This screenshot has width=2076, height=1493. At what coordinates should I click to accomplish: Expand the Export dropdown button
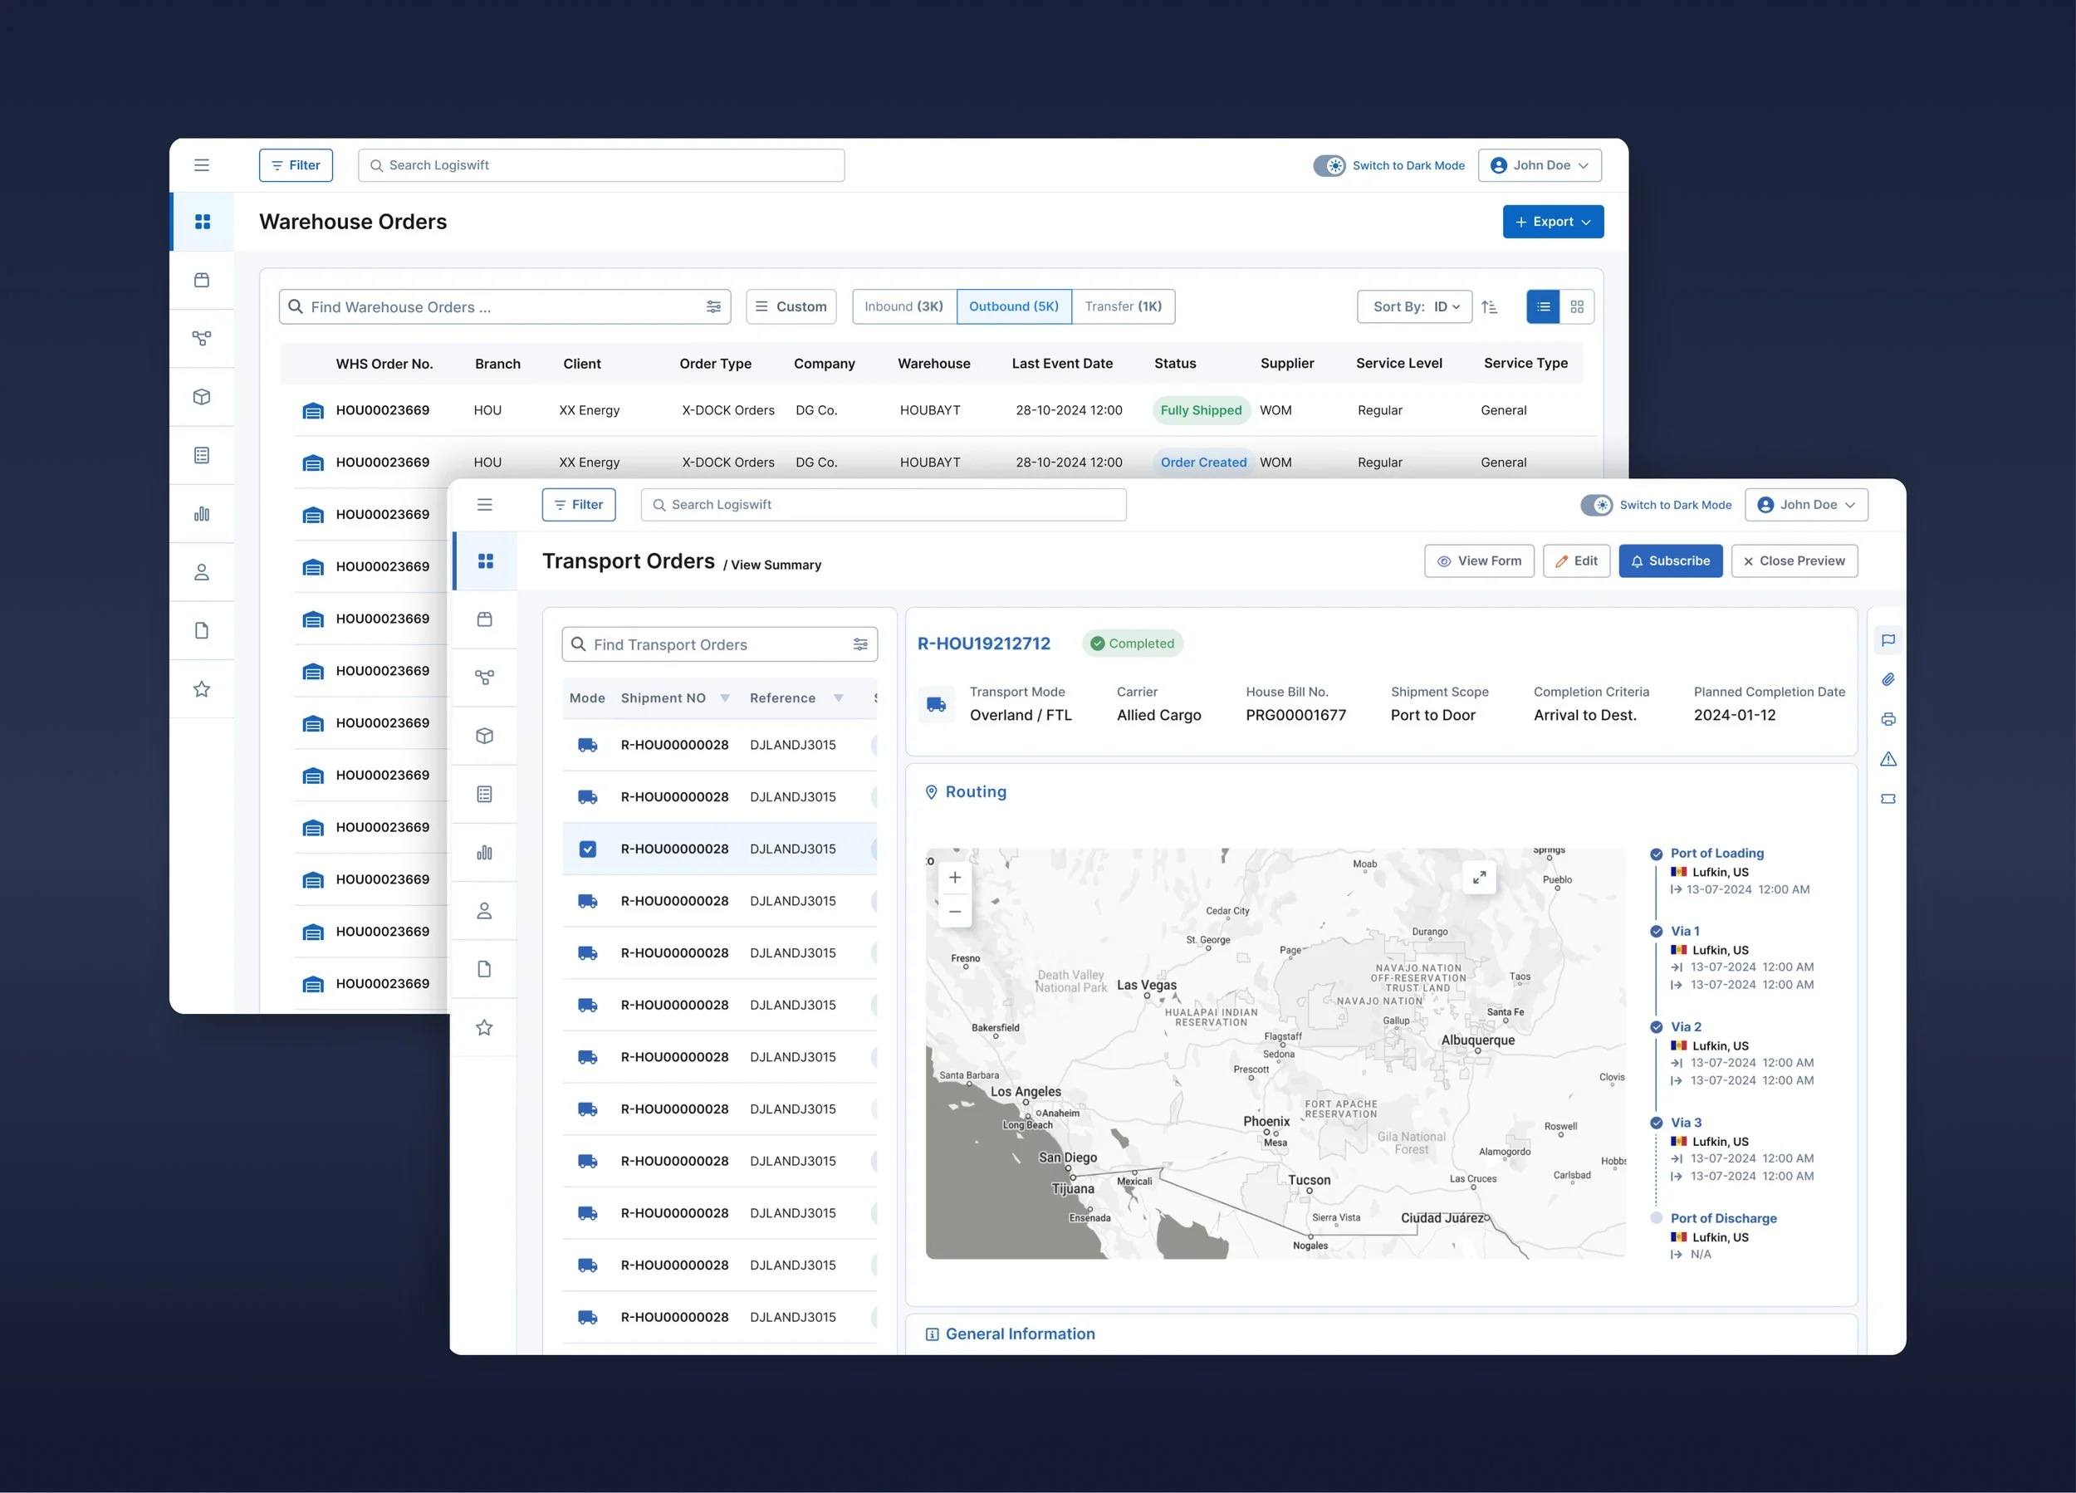point(1552,222)
